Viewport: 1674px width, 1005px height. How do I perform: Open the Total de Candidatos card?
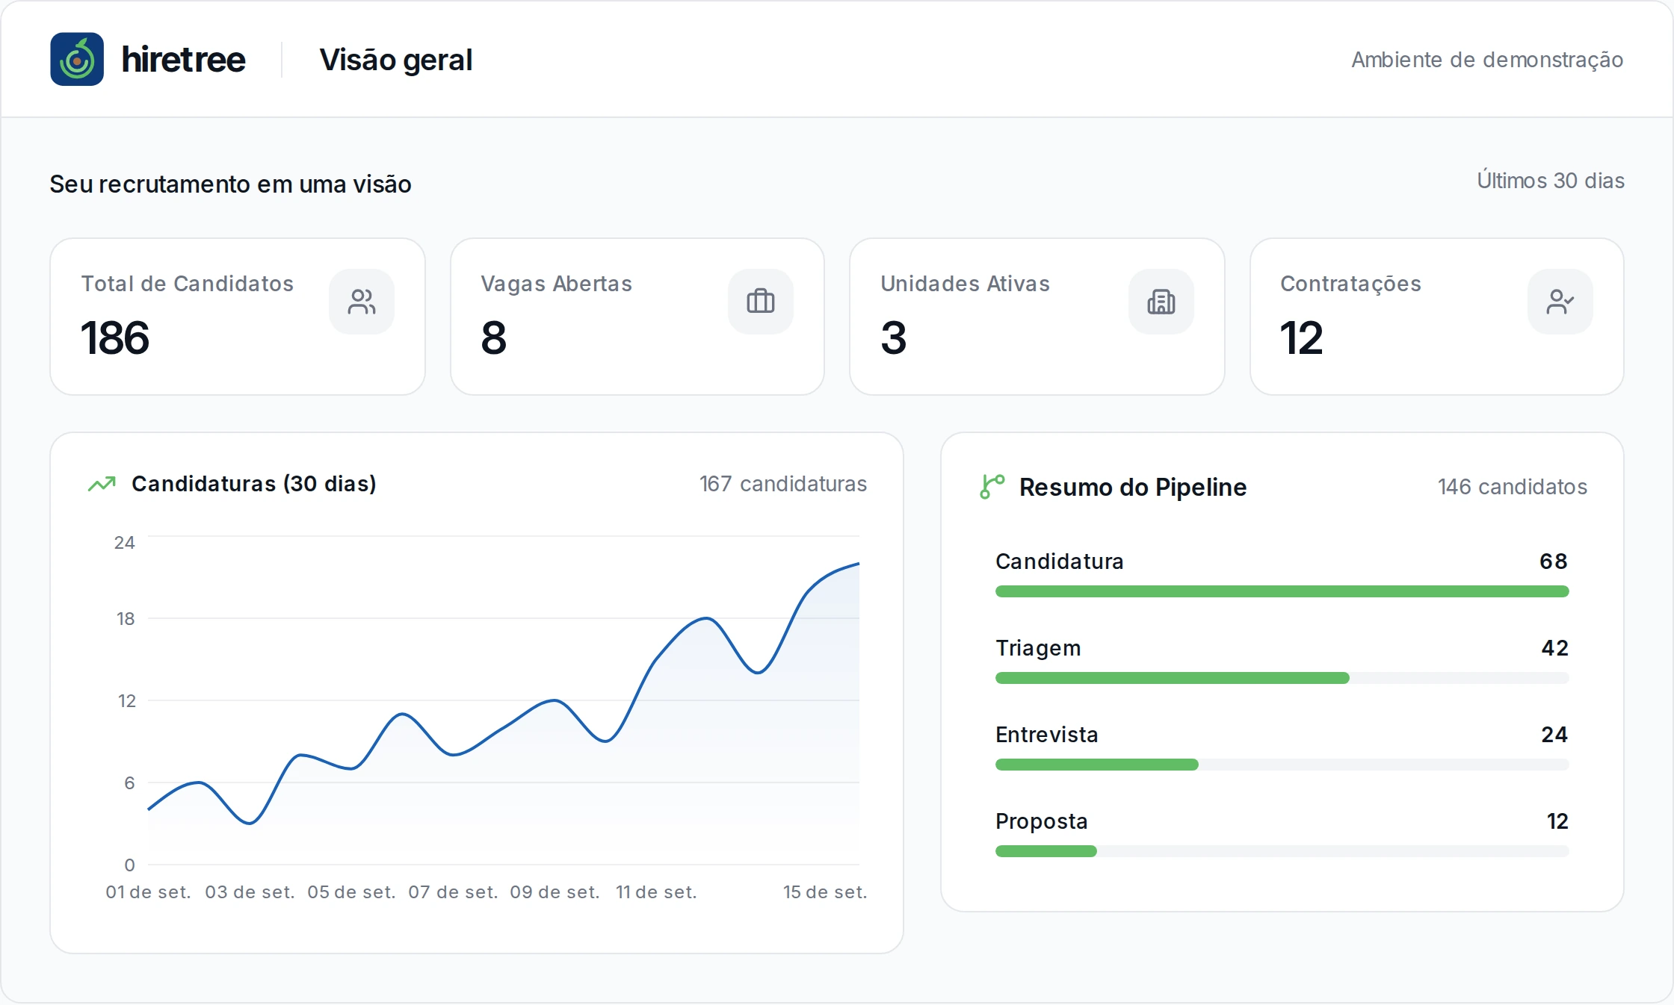click(238, 317)
